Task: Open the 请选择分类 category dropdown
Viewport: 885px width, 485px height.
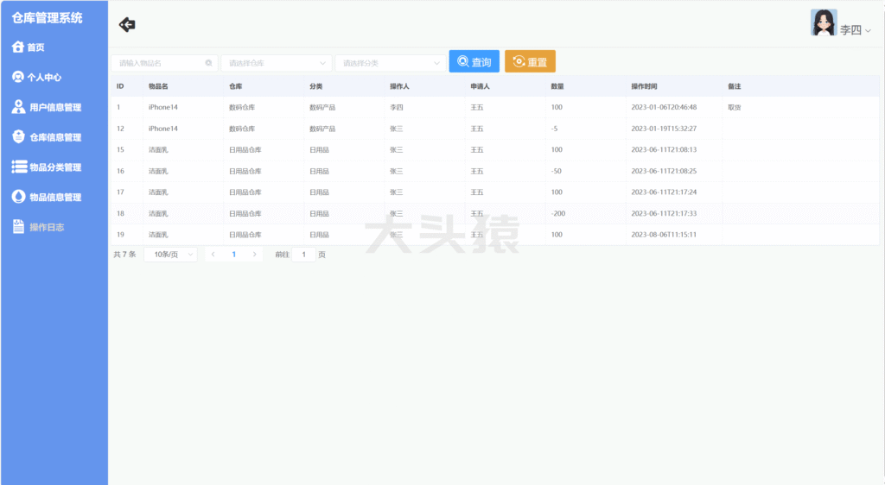Action: 390,63
